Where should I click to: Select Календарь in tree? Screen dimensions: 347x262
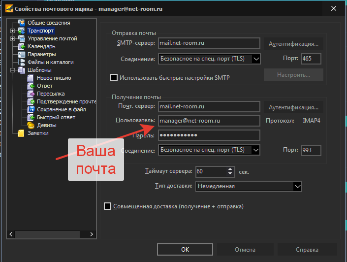(x=41, y=46)
